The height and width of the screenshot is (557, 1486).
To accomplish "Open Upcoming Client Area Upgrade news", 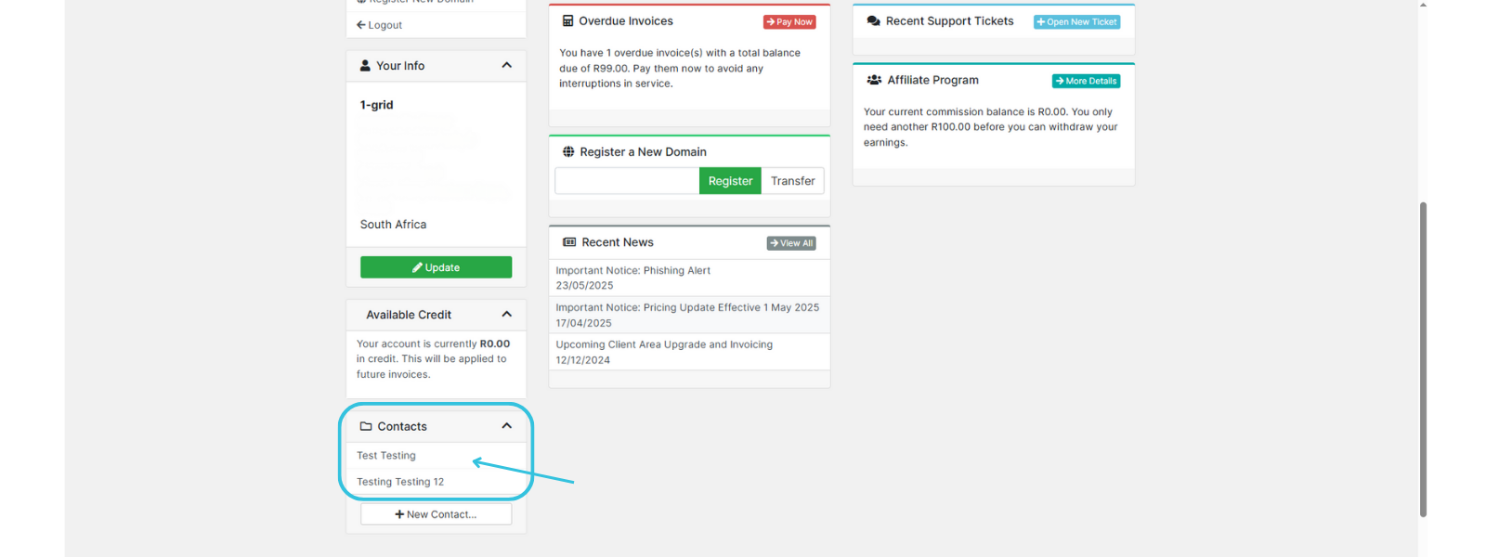I will point(664,344).
